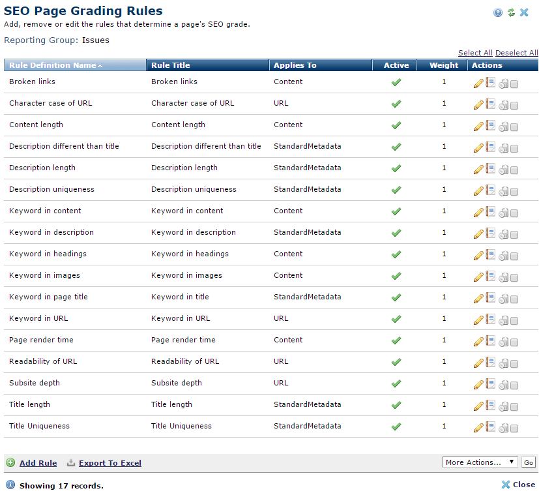Click delete trash icon for Broken links
The image size is (539, 495).
[x=504, y=83]
